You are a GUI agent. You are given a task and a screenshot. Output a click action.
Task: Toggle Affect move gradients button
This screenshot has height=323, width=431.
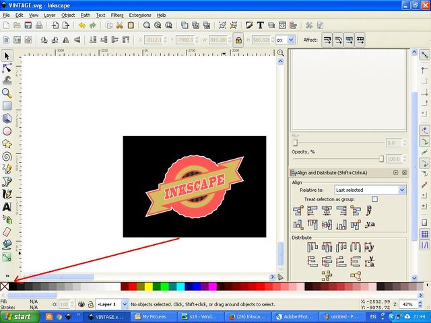point(349,40)
